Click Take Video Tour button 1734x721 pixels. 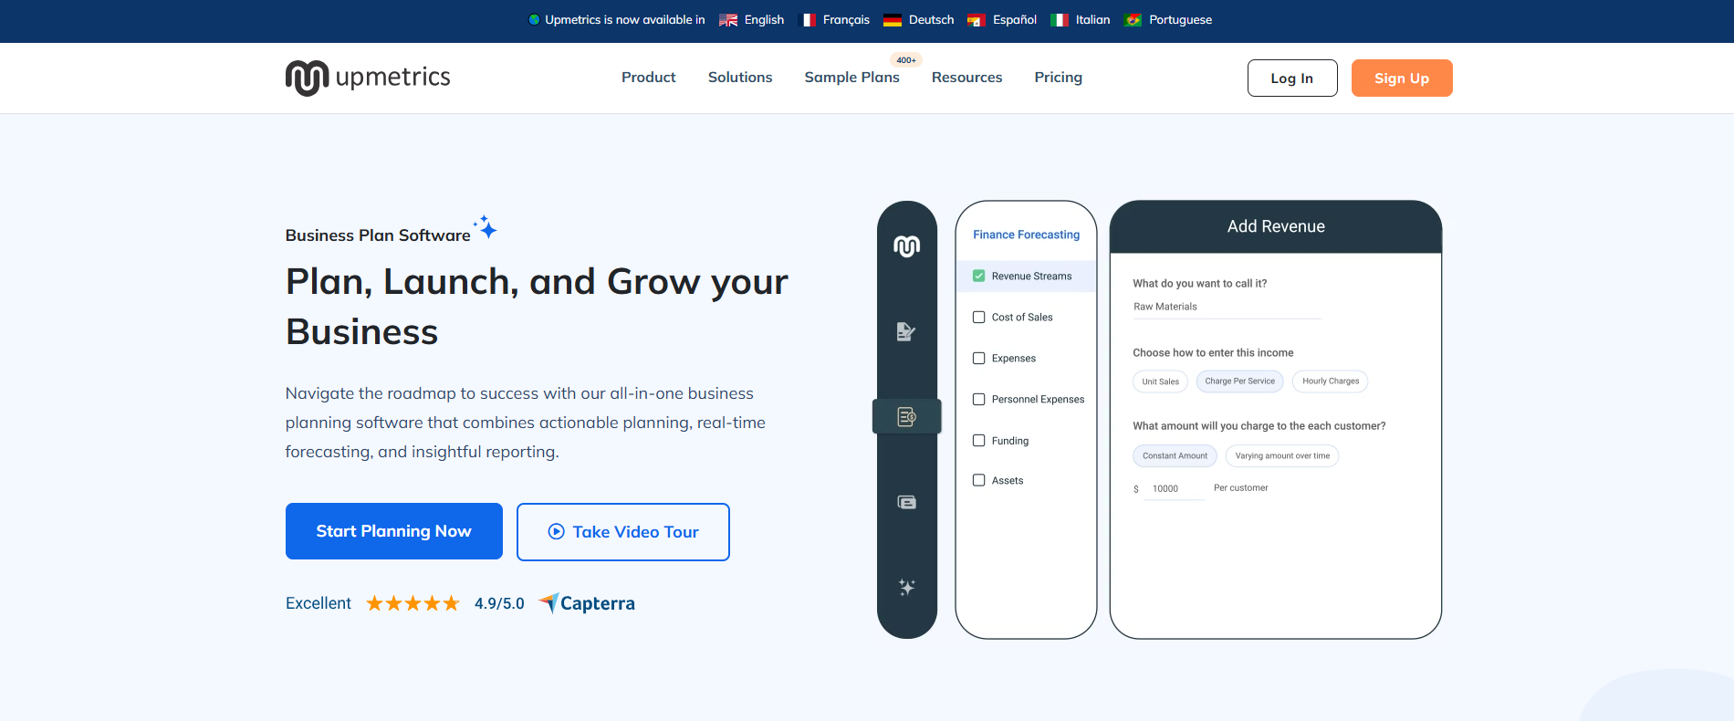tap(623, 532)
